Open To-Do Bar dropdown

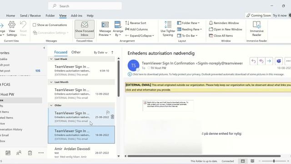pos(187,36)
